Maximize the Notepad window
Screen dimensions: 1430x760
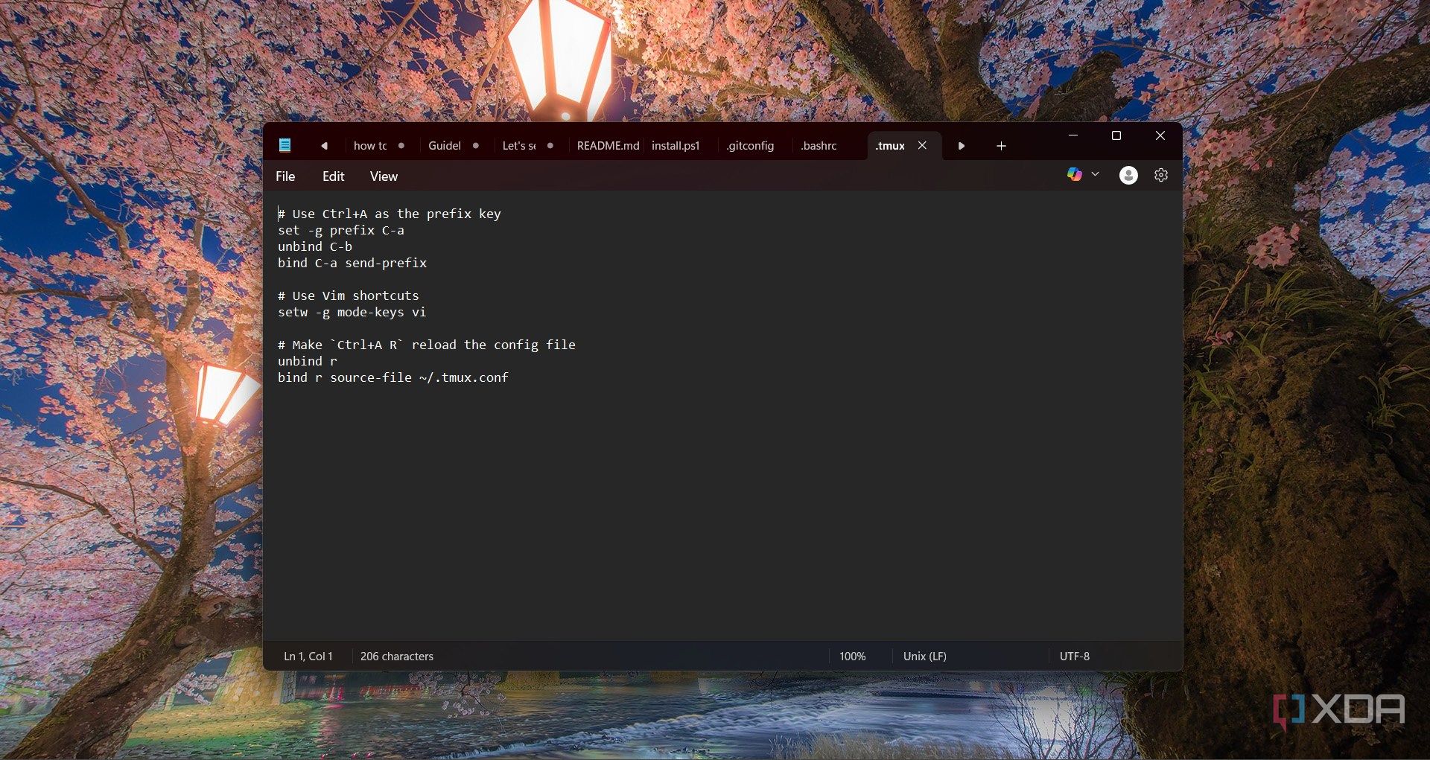pyautogui.click(x=1116, y=135)
